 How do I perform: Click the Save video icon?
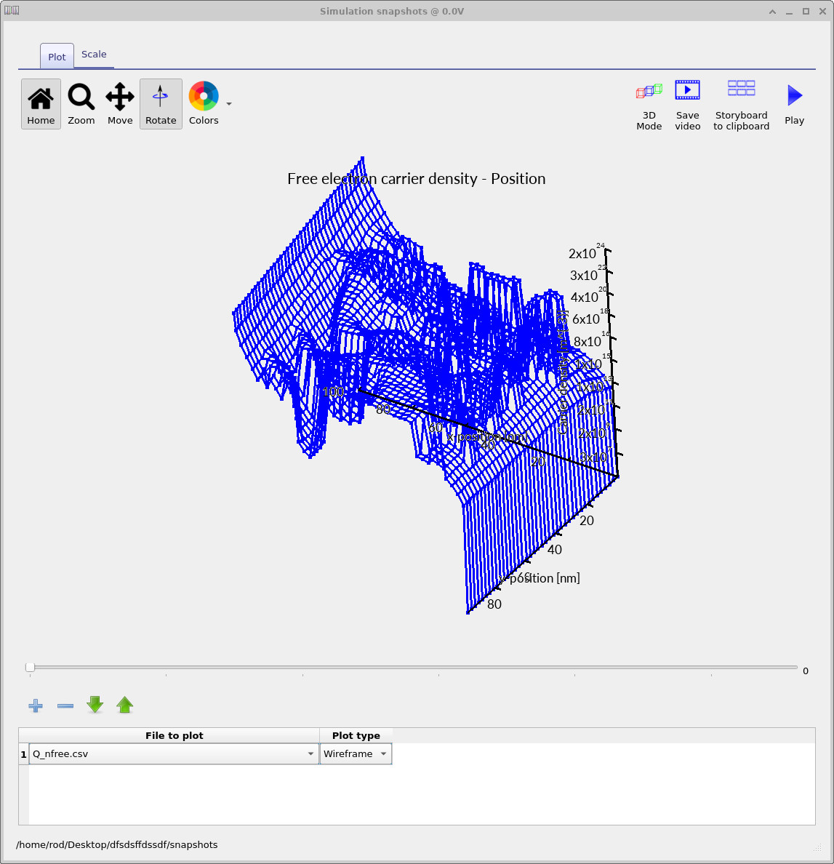coord(687,103)
